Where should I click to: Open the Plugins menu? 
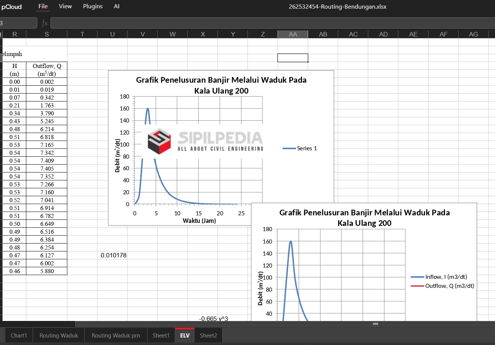(x=93, y=6)
